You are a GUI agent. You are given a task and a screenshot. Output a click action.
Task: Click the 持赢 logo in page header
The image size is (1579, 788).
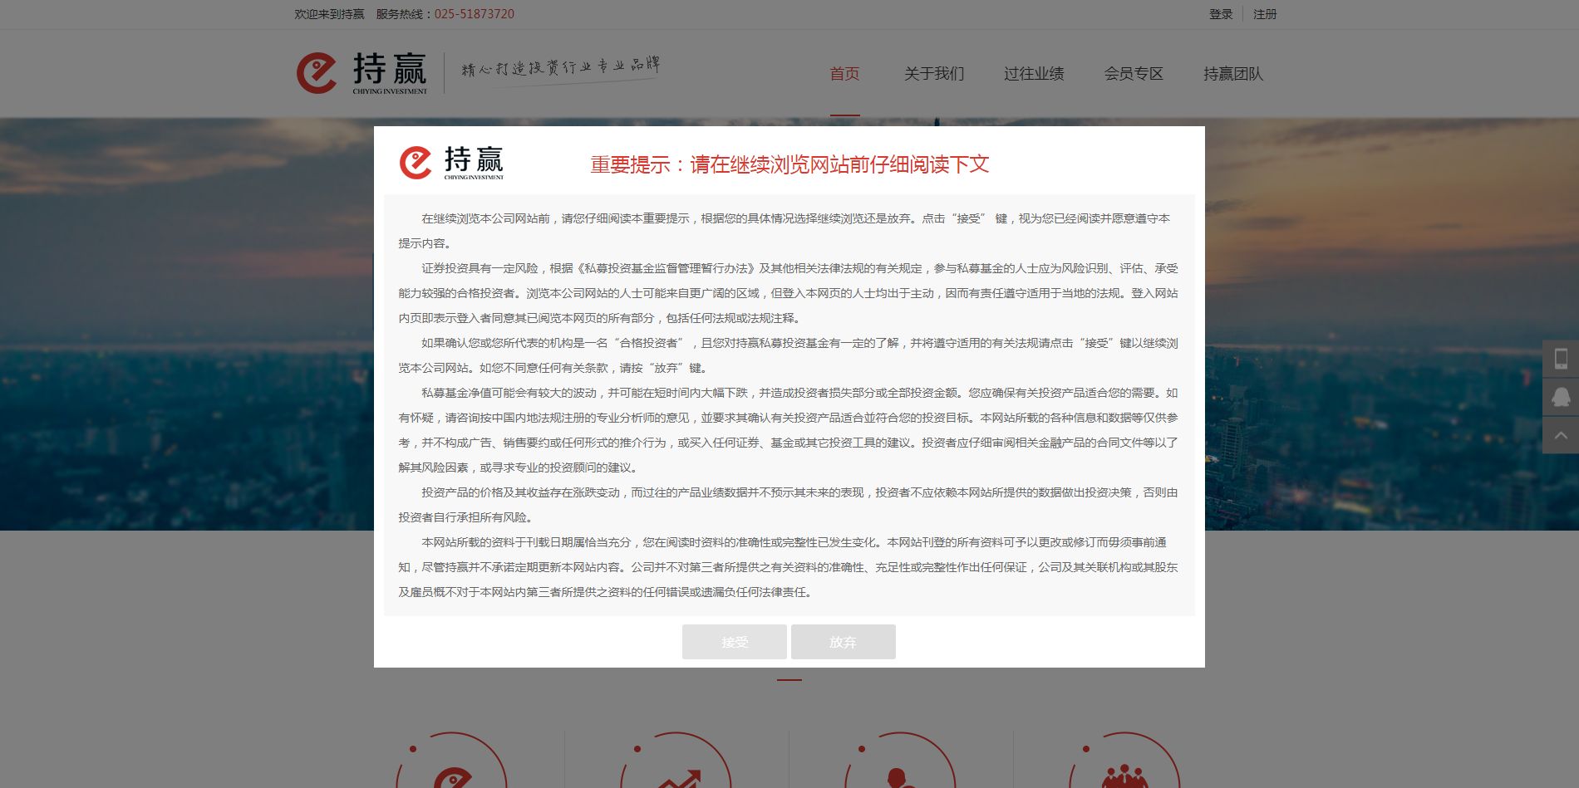point(362,73)
